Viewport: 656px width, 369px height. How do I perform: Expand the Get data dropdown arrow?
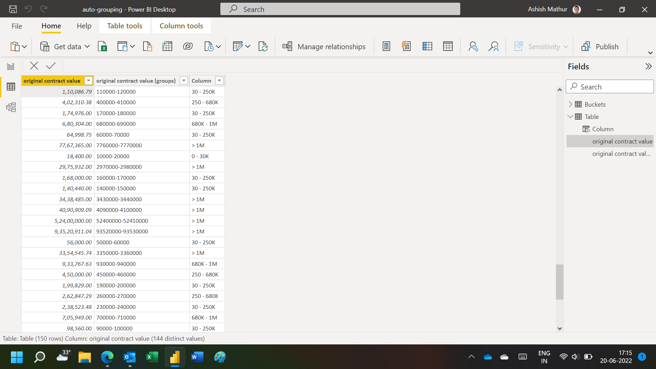pos(87,46)
